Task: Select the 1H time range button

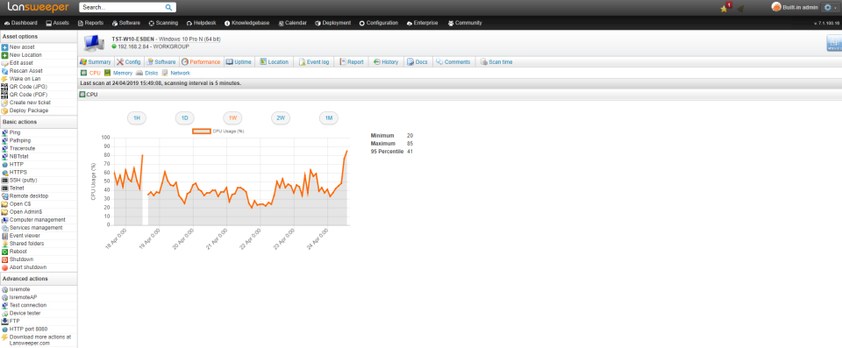Action: tap(137, 118)
